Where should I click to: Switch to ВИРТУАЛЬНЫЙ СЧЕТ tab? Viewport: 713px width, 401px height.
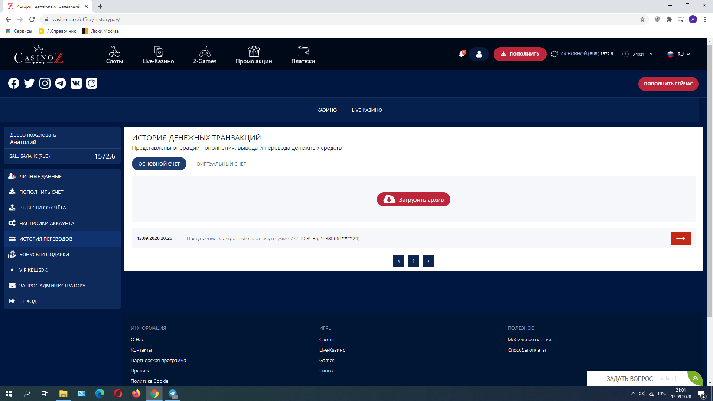click(221, 164)
